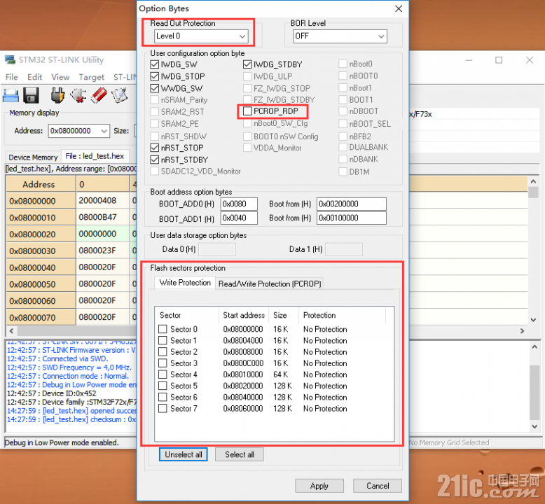Select the File : led_test.hex tab
This screenshot has height=504, width=545.
[x=95, y=156]
